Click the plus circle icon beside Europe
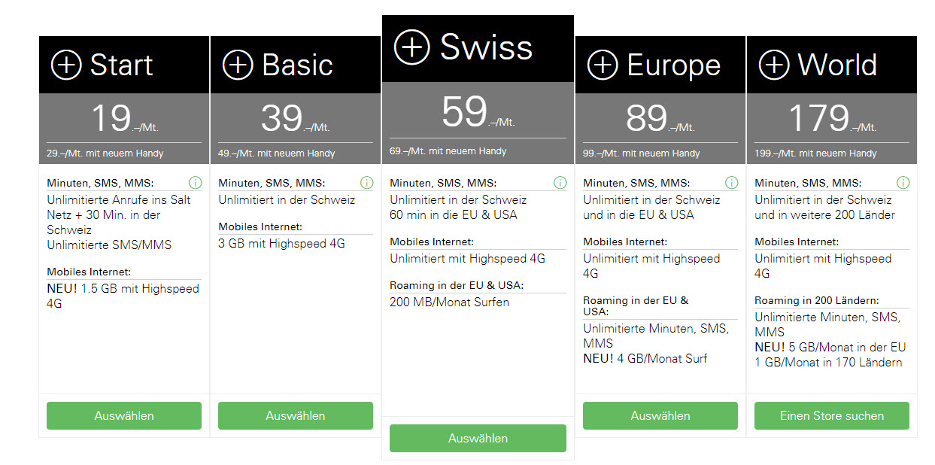Viewport: 935px width, 465px height. pyautogui.click(x=603, y=65)
